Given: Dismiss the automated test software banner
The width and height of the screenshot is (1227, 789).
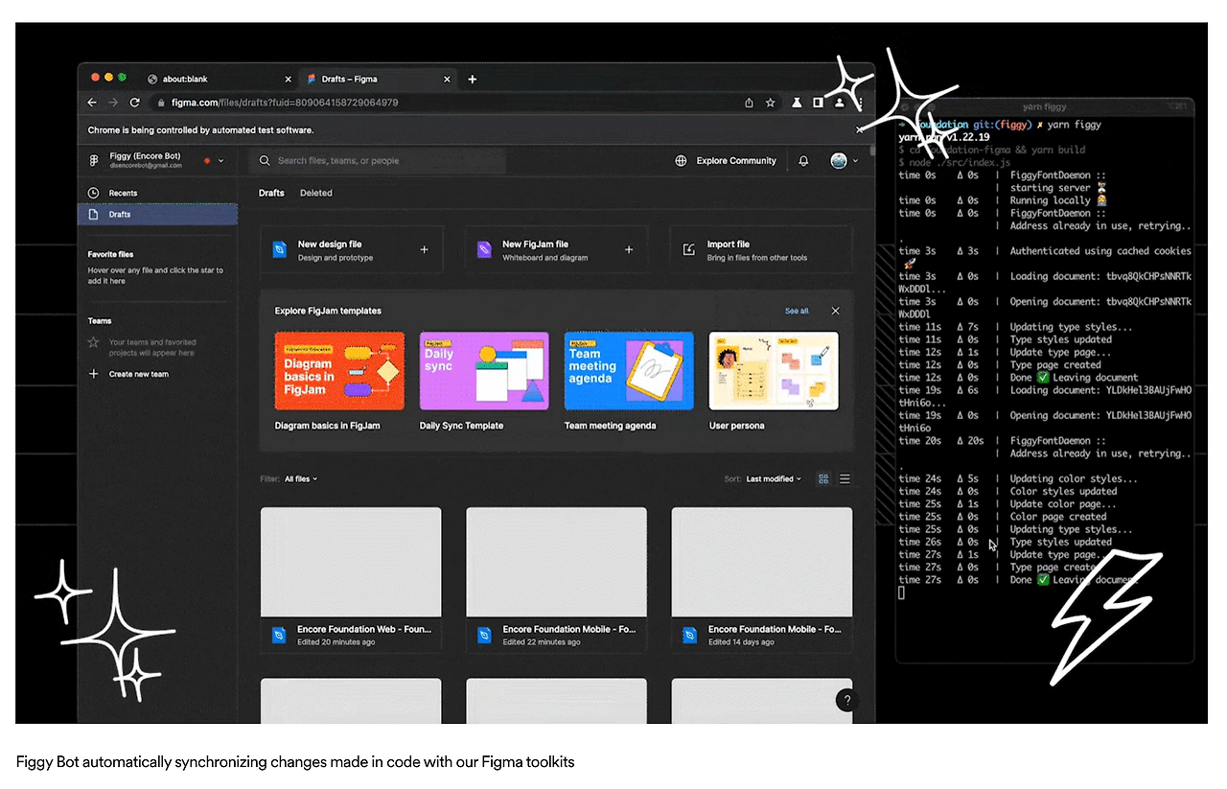Looking at the screenshot, I should pos(860,129).
